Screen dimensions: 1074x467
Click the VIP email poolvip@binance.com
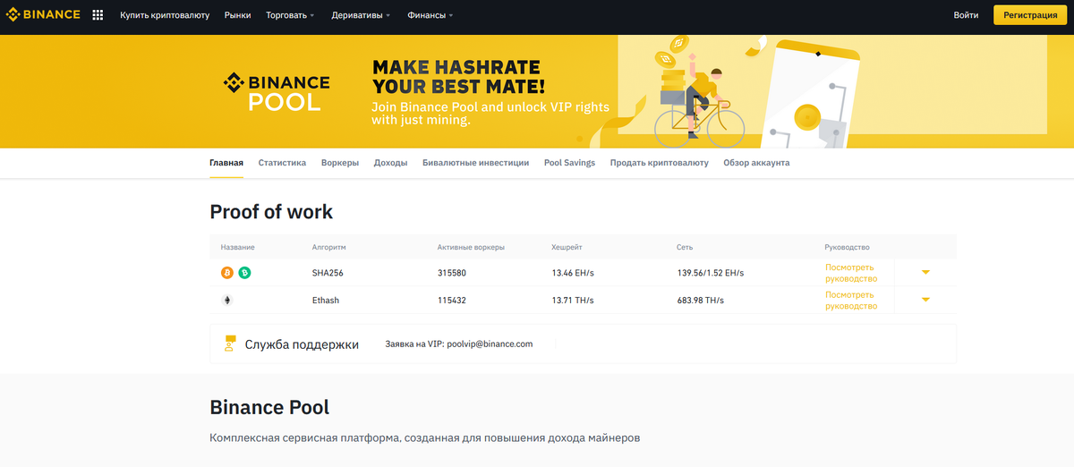[489, 344]
